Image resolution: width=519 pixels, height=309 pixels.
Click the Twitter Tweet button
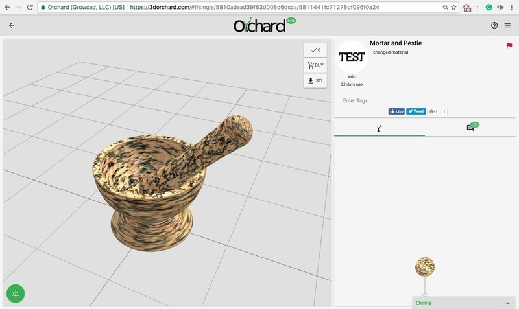(x=416, y=111)
